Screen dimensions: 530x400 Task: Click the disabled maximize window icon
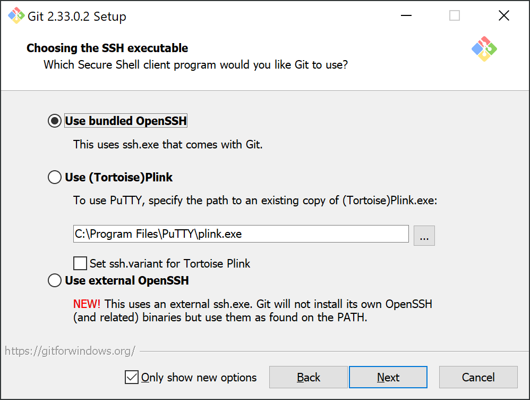tap(454, 15)
